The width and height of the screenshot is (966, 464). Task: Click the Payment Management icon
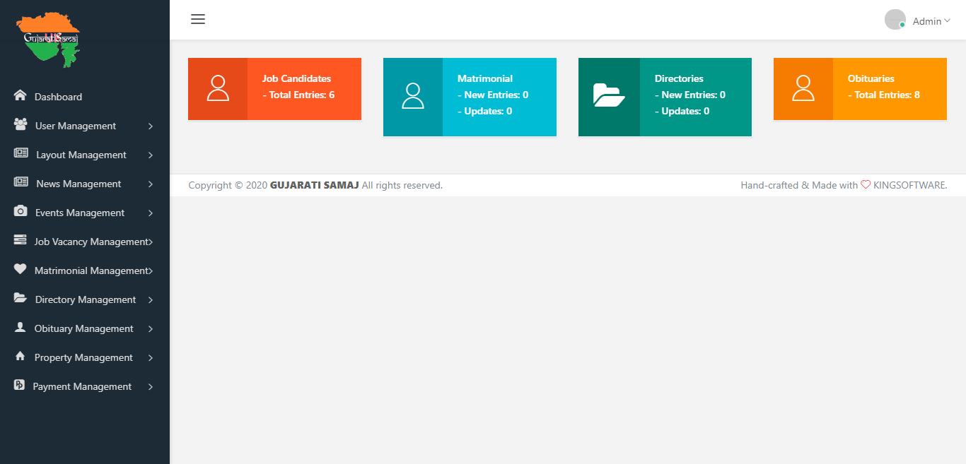pyautogui.click(x=20, y=386)
